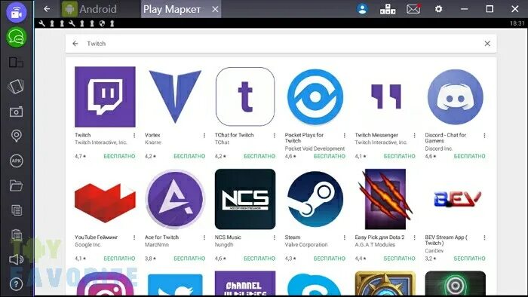Click БЕСПЛАТНО under NCS Music
This screenshot has width=528, height=297.
(259, 259)
